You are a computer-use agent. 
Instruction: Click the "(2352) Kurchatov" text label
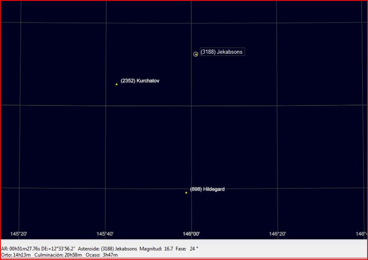tap(140, 81)
